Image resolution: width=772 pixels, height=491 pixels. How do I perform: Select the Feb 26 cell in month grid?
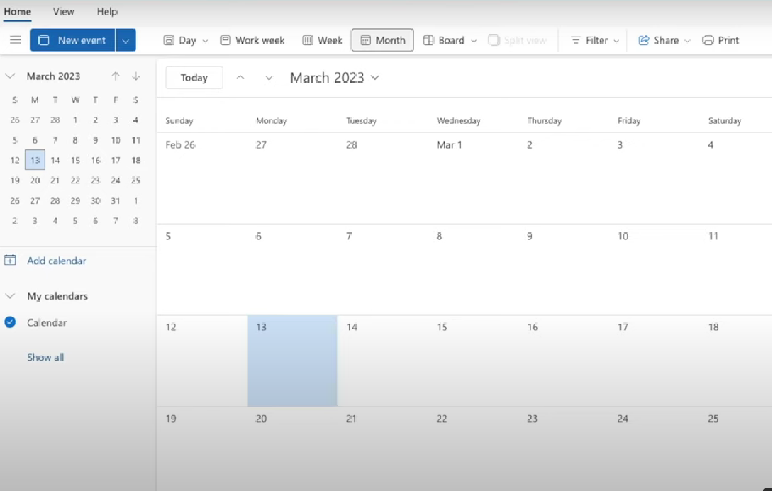click(x=202, y=179)
